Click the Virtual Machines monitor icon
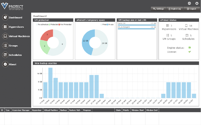The width and height of the screenshot is (201, 125). pyautogui.click(x=5, y=36)
